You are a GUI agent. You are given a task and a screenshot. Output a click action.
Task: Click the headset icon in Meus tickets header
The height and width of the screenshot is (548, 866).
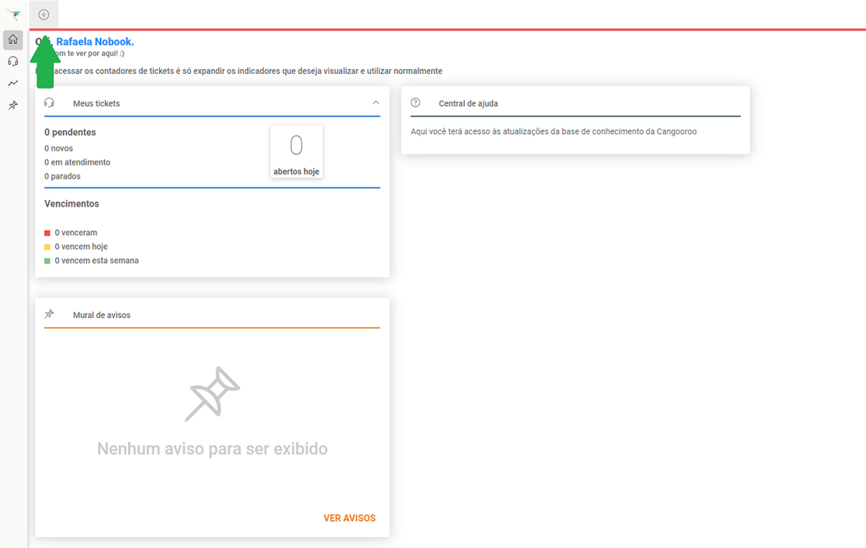[49, 103]
